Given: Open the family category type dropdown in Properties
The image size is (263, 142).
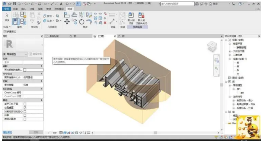Looking at the screenshot, I should 15,54.
